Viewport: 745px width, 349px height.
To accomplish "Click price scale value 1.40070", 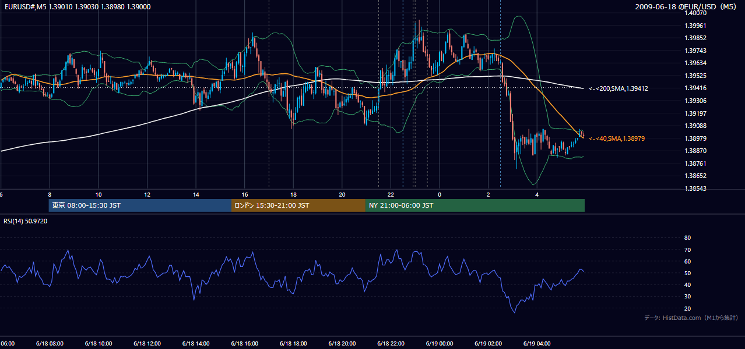I will [x=696, y=13].
